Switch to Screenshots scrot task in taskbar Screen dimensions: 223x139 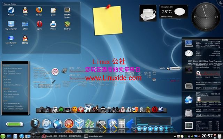tap(93, 136)
